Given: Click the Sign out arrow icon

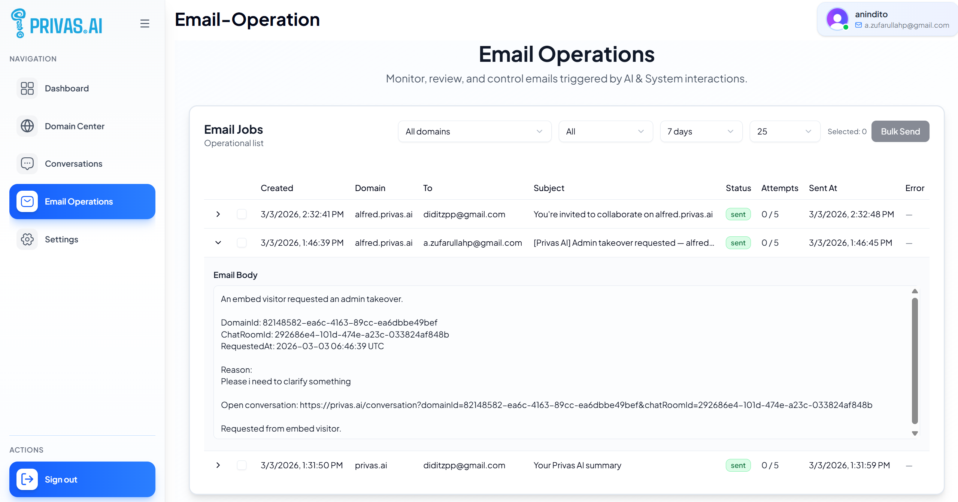Looking at the screenshot, I should coord(27,479).
